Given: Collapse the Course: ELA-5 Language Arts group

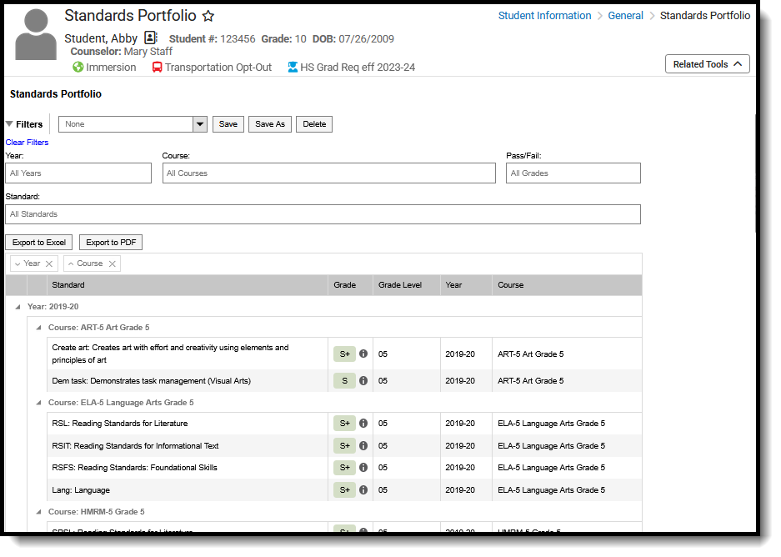Looking at the screenshot, I should tap(38, 402).
